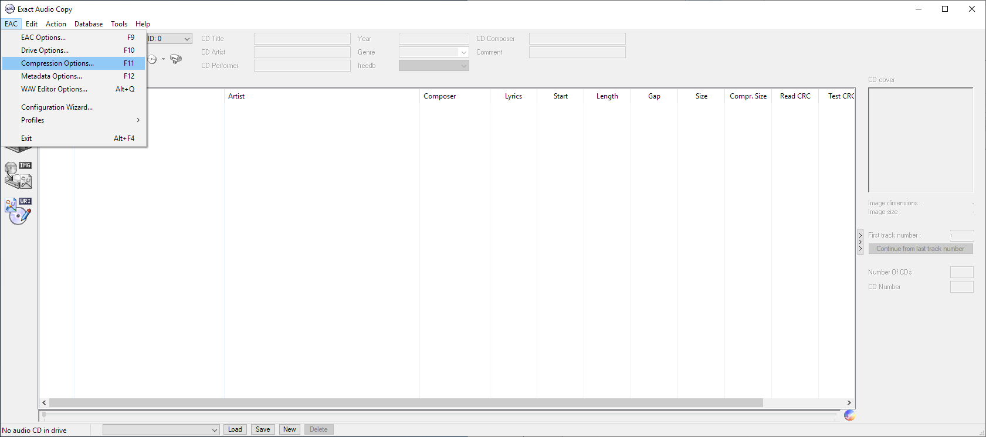Click the CD Performer input field
Viewport: 986px width, 437px height.
pos(302,66)
